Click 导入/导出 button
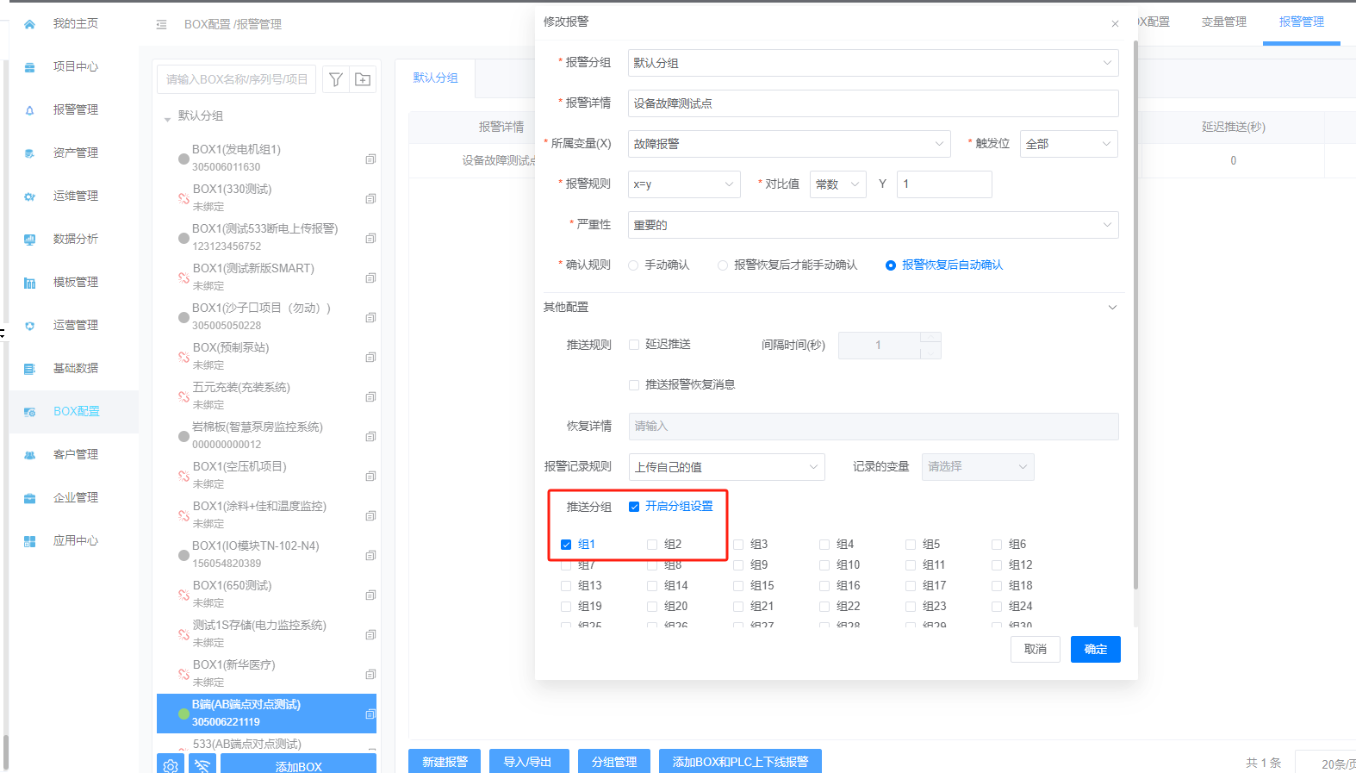Screen dimensions: 1356x773 527,761
